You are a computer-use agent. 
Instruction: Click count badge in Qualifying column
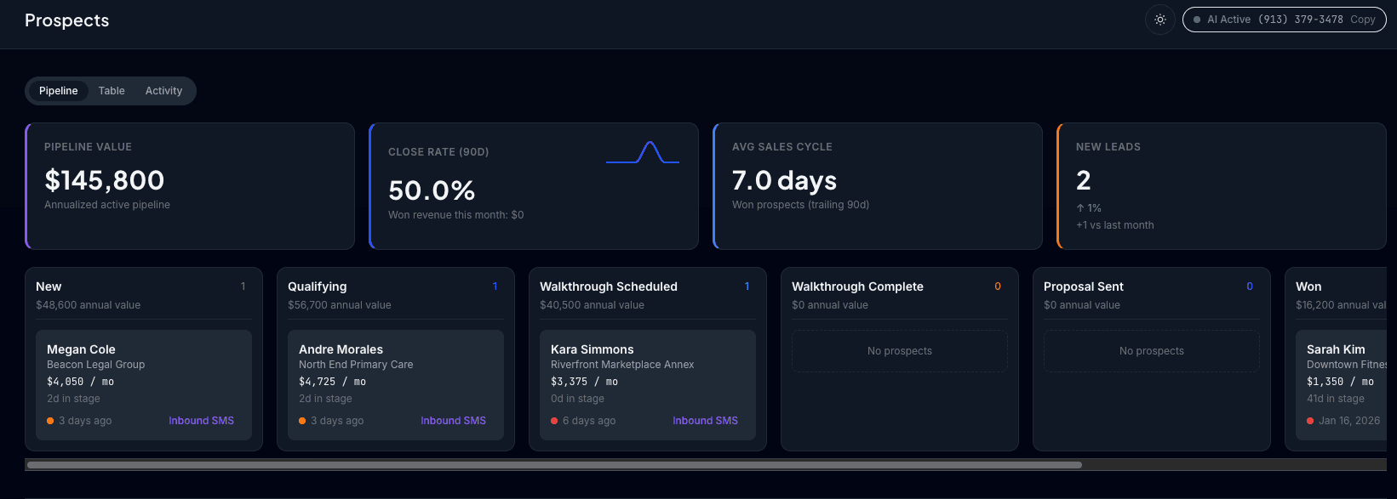point(495,286)
